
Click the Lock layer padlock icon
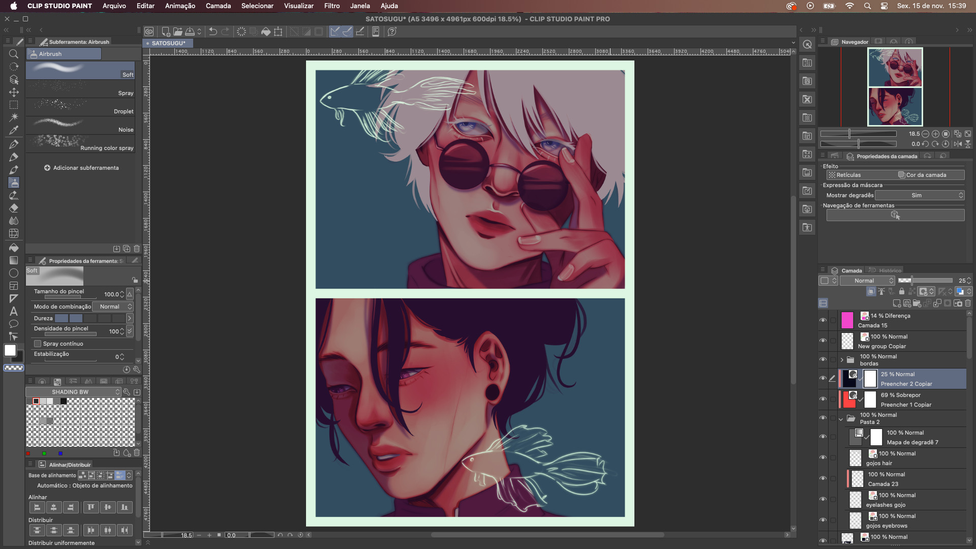[902, 291]
